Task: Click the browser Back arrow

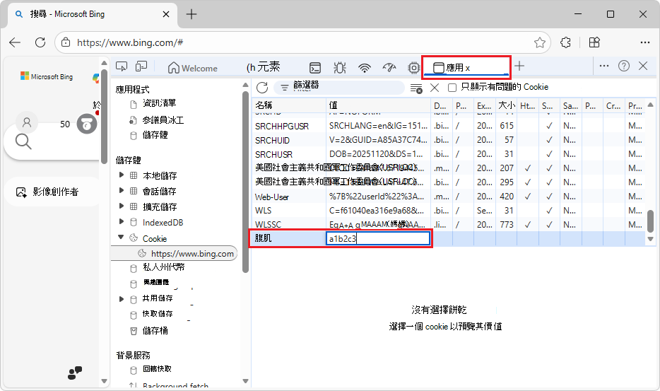Action: tap(15, 42)
